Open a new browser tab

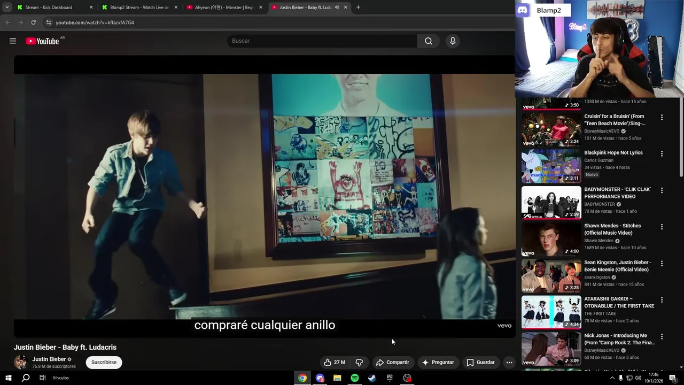point(358,7)
